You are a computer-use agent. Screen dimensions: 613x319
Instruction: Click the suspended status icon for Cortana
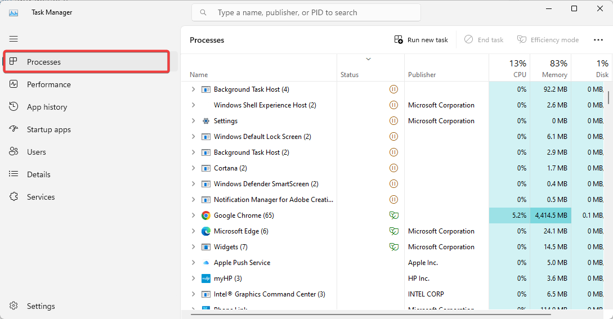[x=394, y=168]
